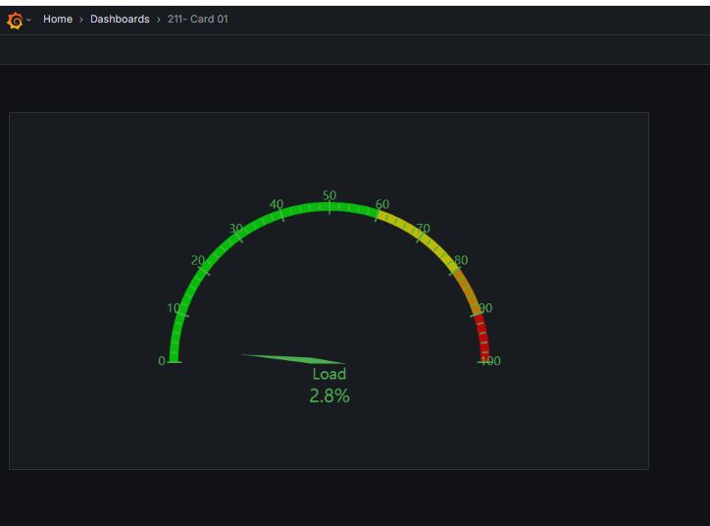
Task: Click the 30 tick label on gauge
Action: pyautogui.click(x=236, y=229)
